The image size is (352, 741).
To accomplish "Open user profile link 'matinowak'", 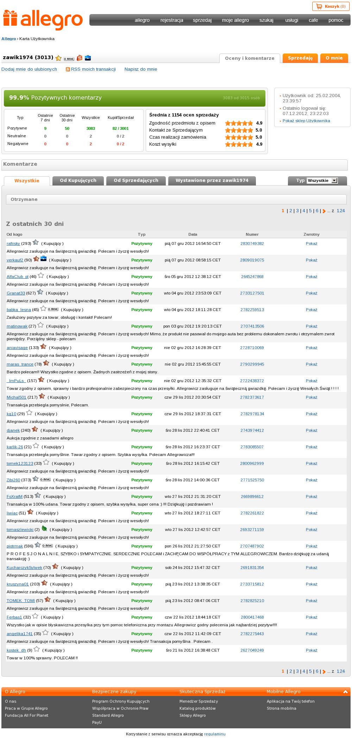I will pos(17,326).
